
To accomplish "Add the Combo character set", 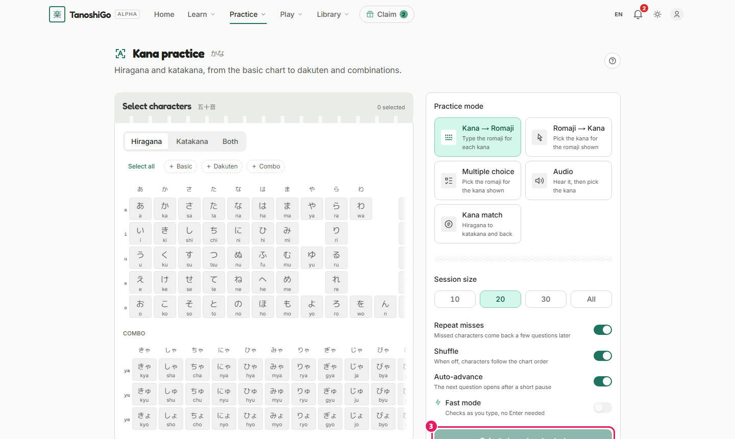I will (265, 166).
